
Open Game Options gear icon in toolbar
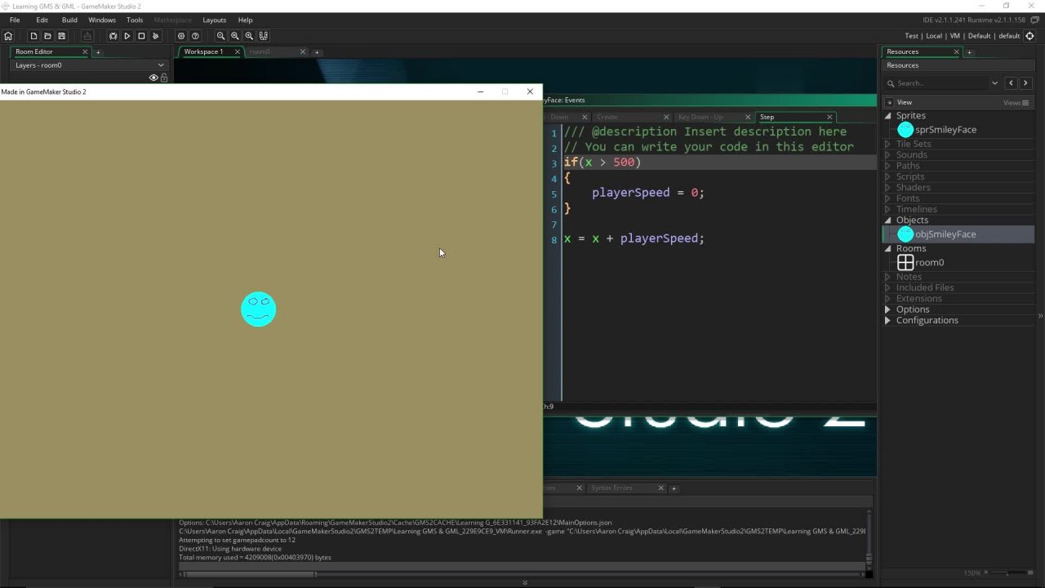pyautogui.click(x=181, y=36)
